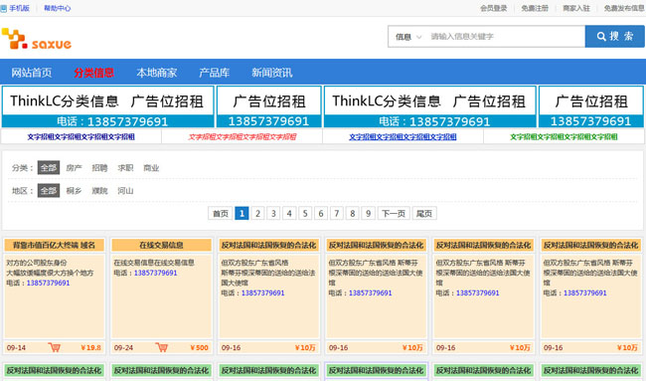Click the shopping cart icon beside ¥500
This screenshot has height=381, width=646.
coord(161,347)
